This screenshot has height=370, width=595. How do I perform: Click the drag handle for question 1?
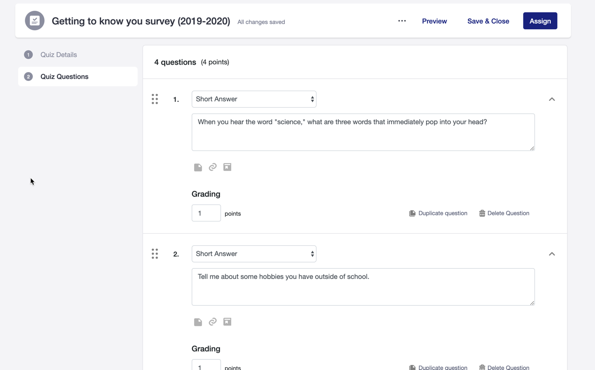click(x=155, y=99)
